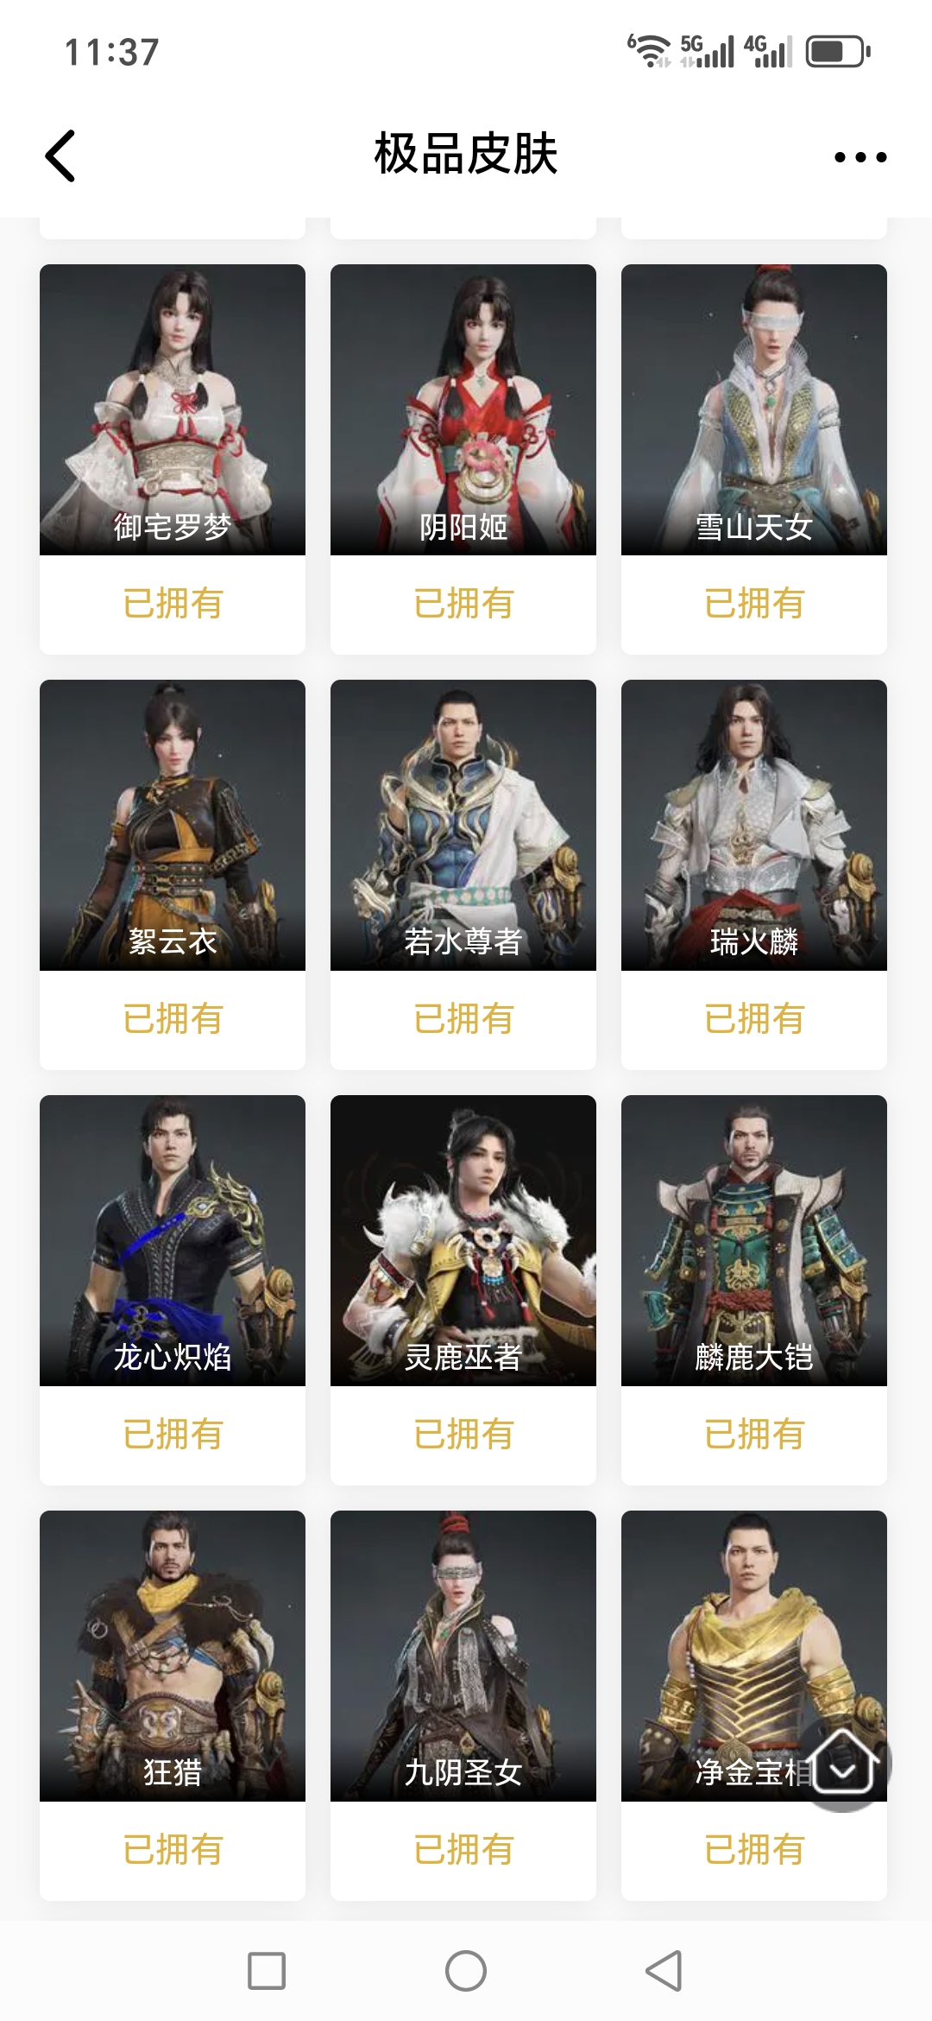Open the 御宅罗梦 skin thumbnail

(173, 409)
